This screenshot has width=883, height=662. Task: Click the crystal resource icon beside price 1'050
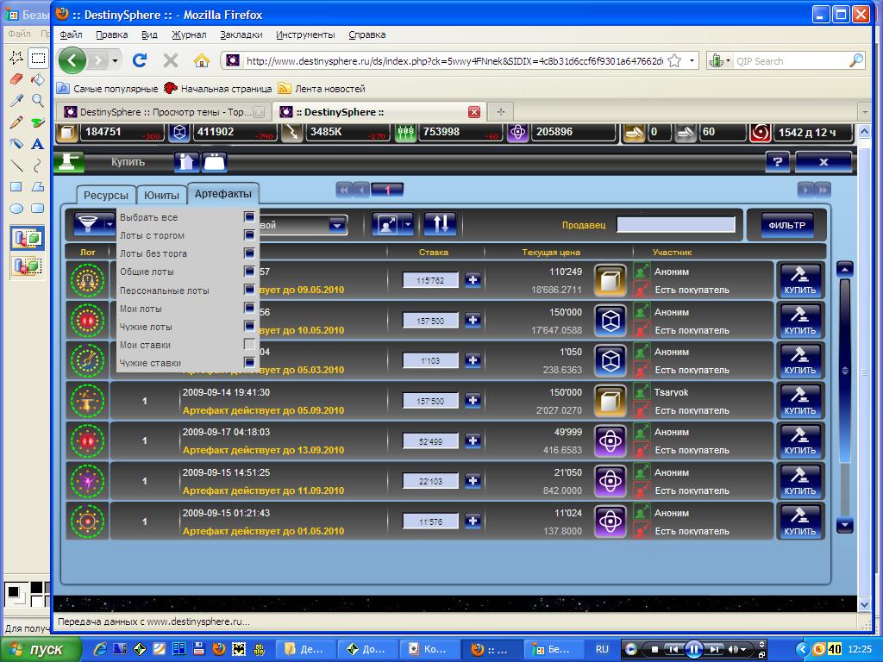point(611,360)
